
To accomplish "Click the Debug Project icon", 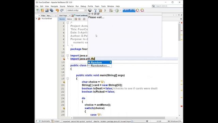I will (x=111, y=11).
